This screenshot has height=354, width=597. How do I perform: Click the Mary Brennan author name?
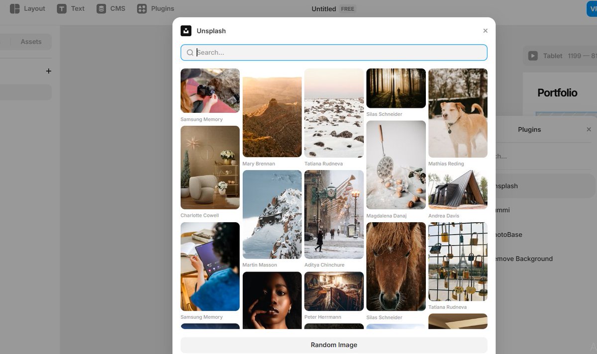pos(259,164)
